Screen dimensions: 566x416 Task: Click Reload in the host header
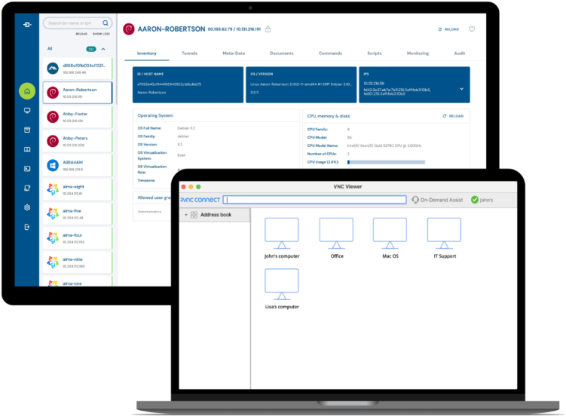[448, 29]
